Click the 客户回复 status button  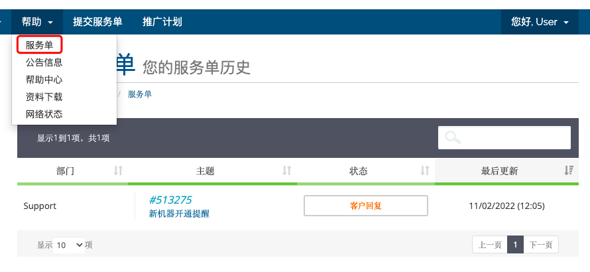point(366,206)
